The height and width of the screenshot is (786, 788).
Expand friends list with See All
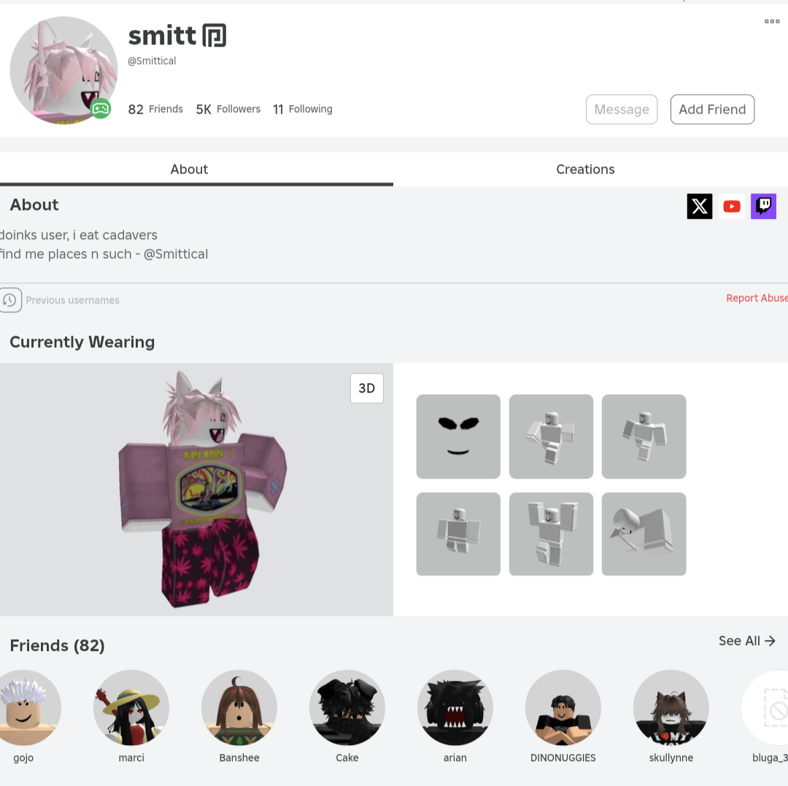tap(747, 641)
